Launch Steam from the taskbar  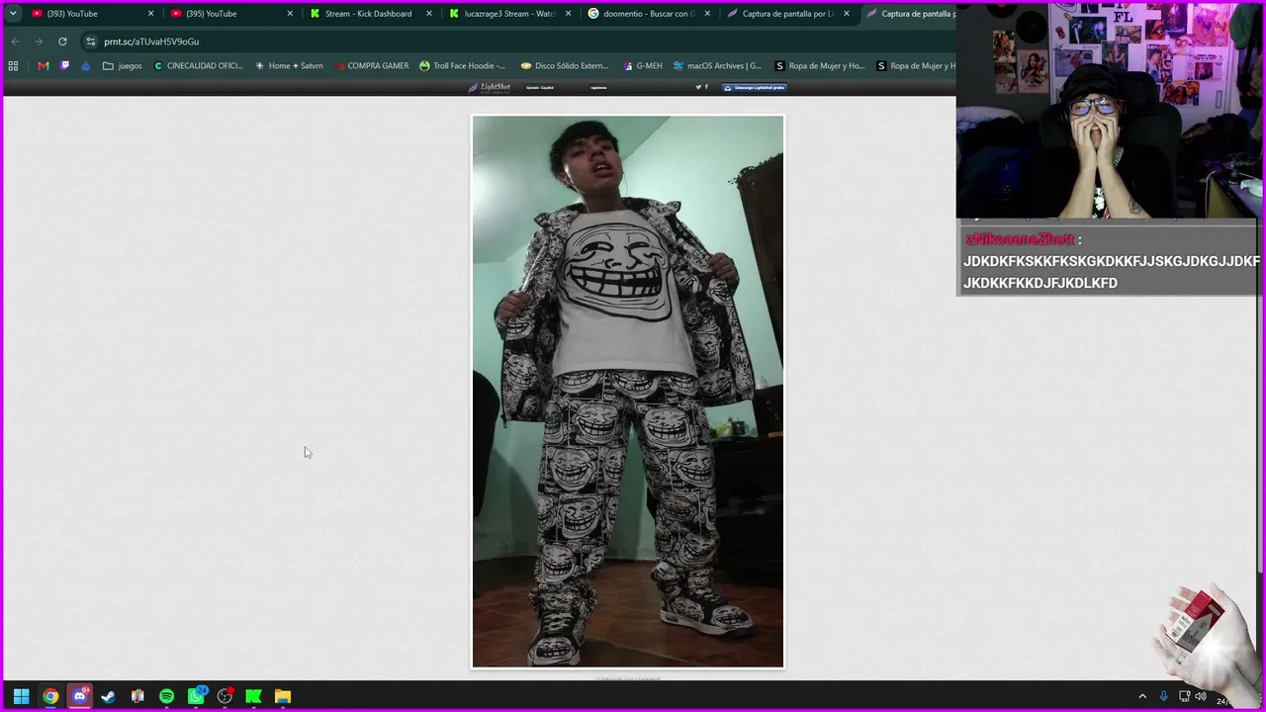[109, 696]
